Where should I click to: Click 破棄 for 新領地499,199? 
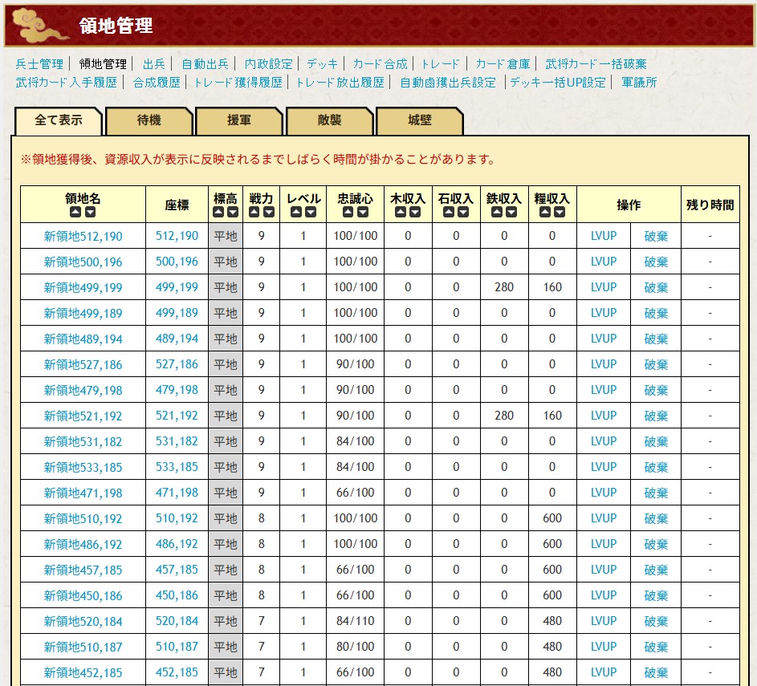[656, 287]
